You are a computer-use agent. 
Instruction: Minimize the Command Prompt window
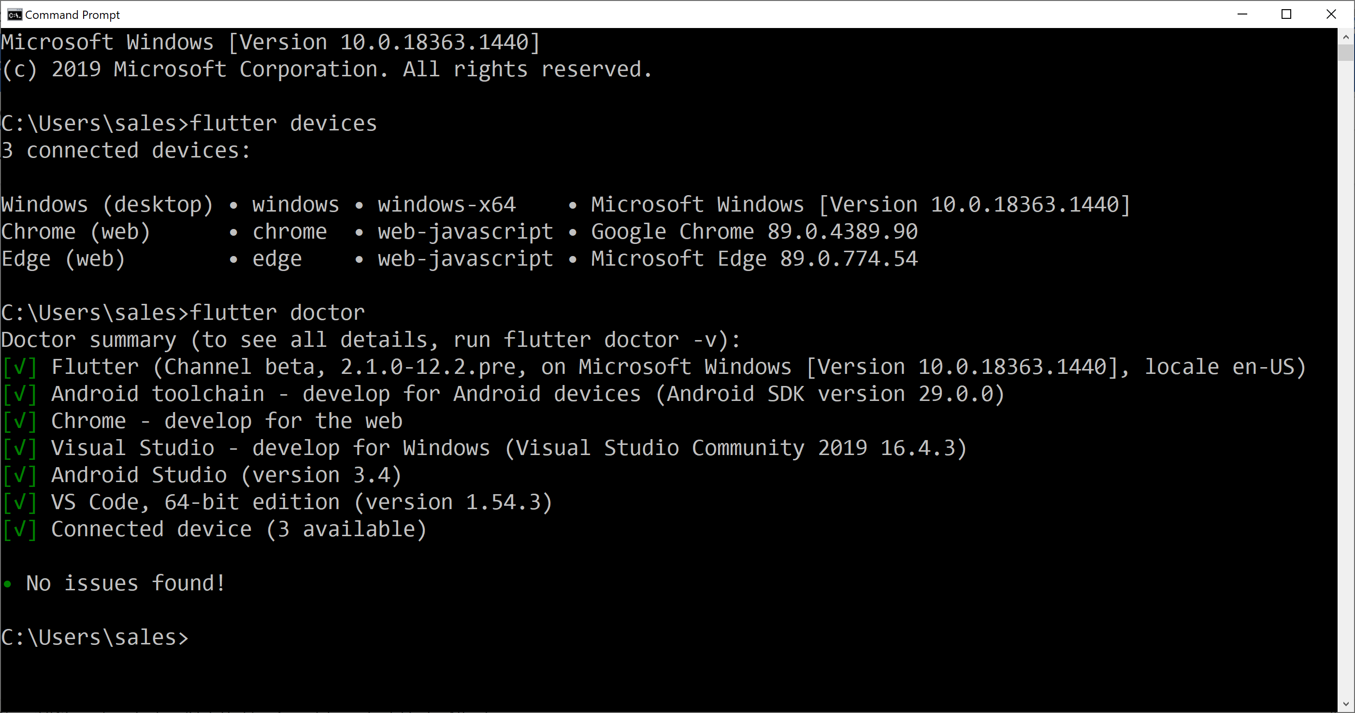pyautogui.click(x=1242, y=14)
